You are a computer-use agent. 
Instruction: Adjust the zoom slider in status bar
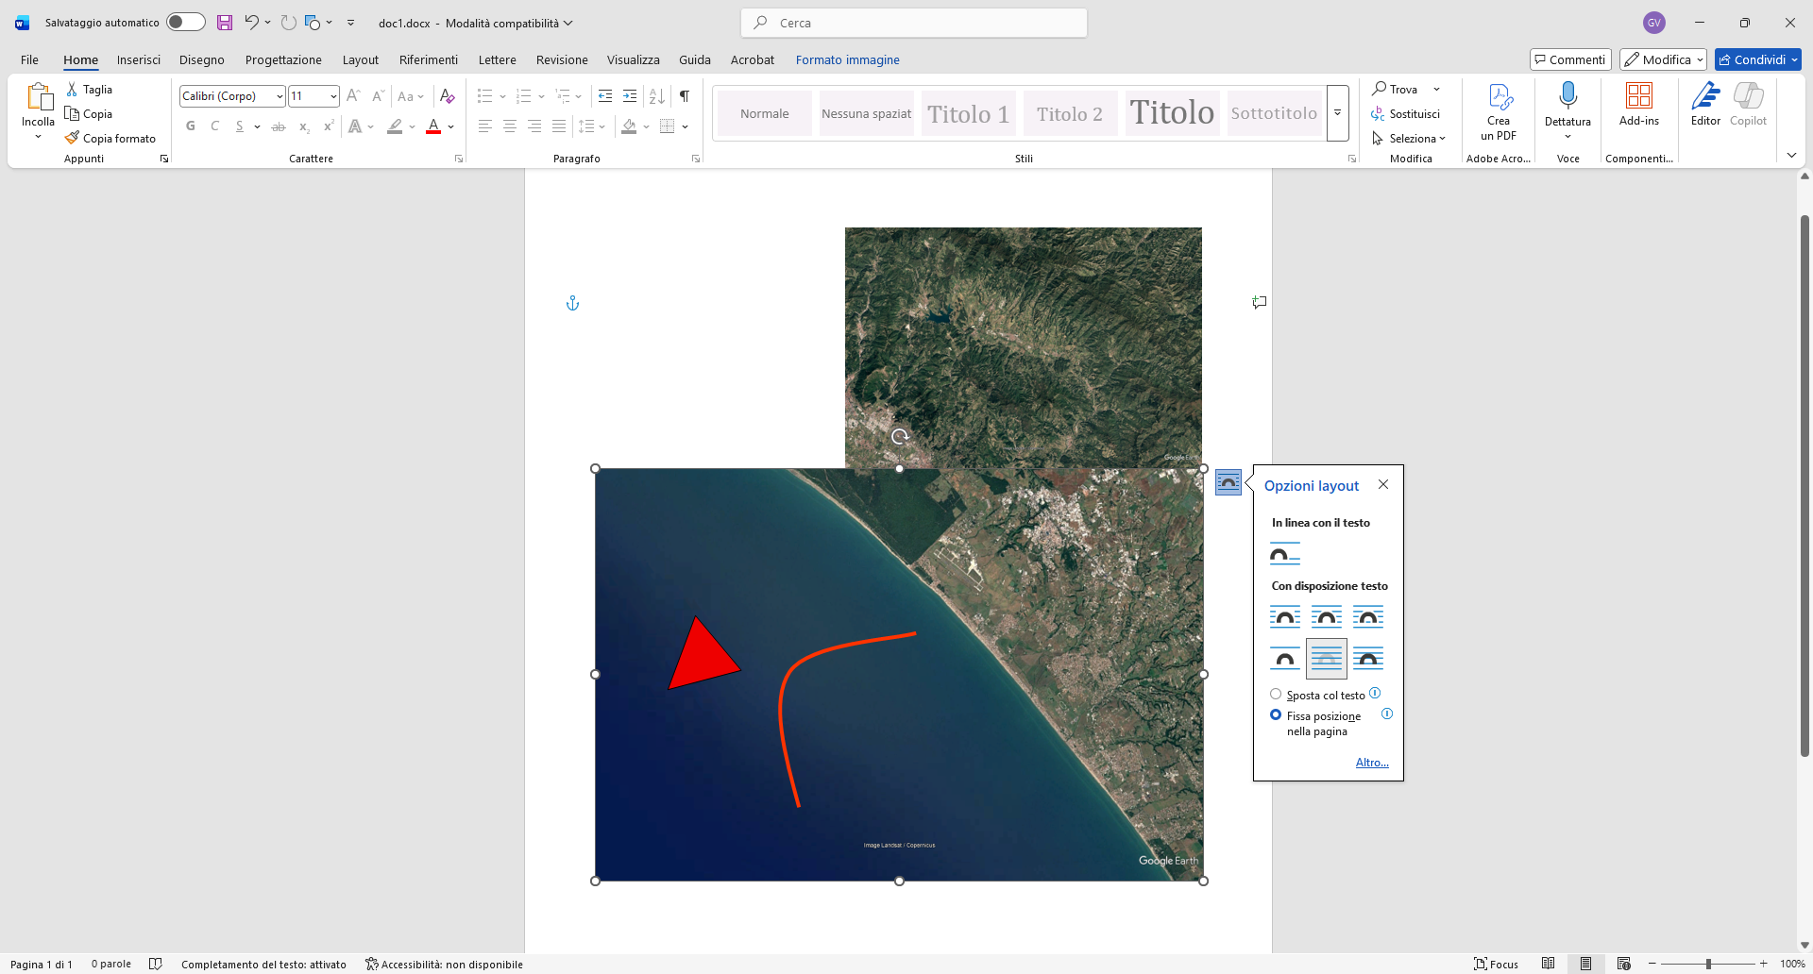[x=1708, y=964]
